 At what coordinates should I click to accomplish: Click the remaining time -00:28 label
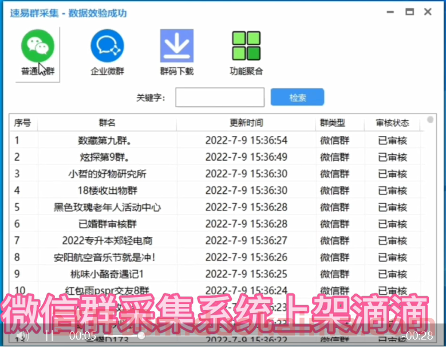click(418, 336)
